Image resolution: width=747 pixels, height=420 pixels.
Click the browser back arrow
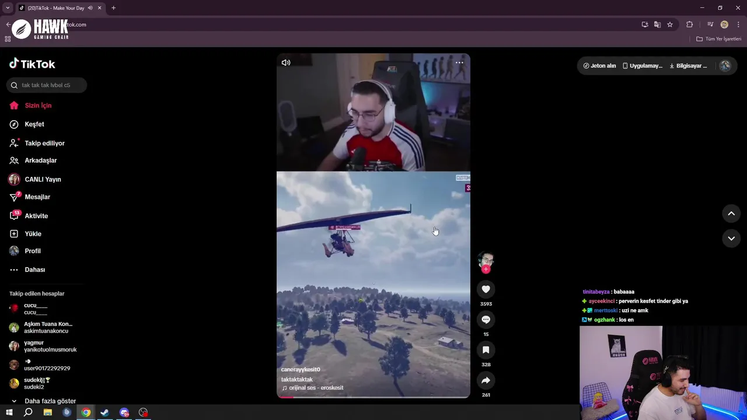8,24
